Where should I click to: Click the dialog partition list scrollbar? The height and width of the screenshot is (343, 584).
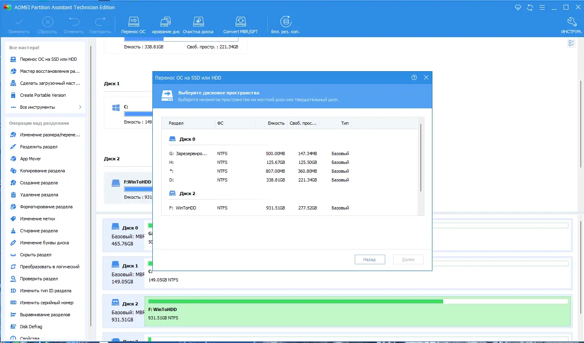pos(421,158)
